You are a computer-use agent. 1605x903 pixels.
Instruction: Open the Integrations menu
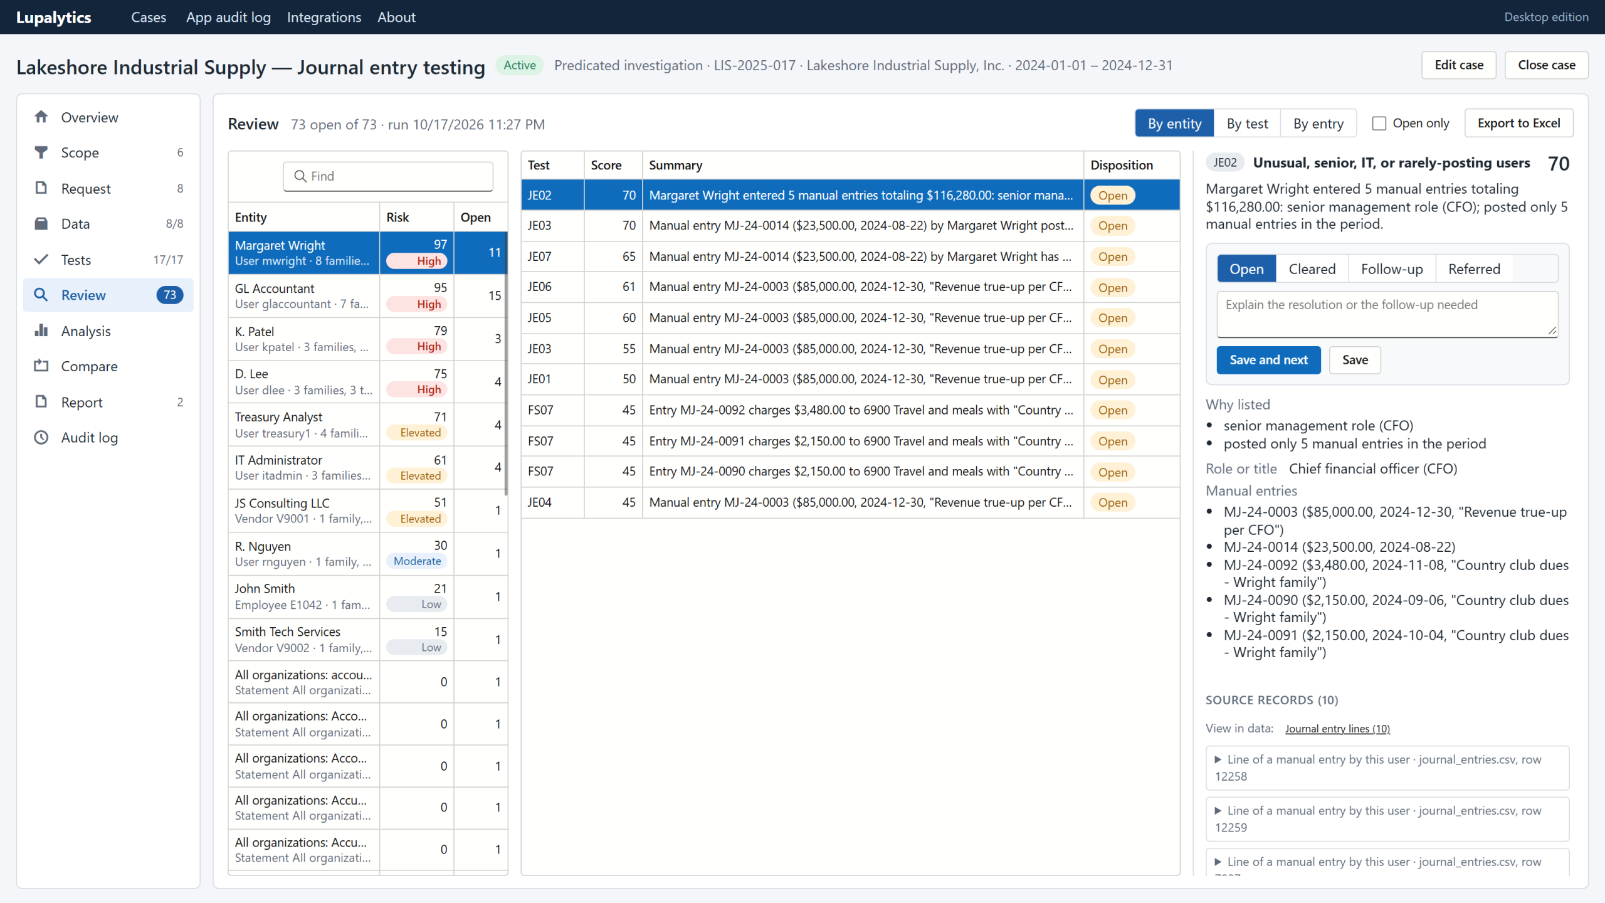click(x=324, y=17)
